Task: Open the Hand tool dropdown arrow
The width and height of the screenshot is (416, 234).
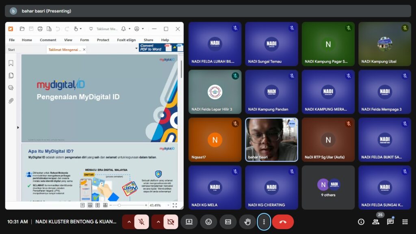Action: 81,29
